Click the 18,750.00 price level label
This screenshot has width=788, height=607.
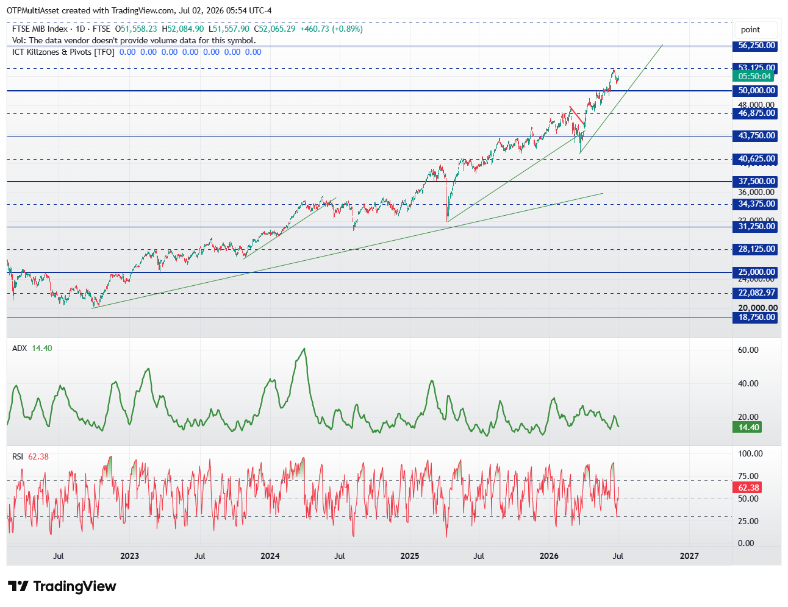click(x=756, y=318)
